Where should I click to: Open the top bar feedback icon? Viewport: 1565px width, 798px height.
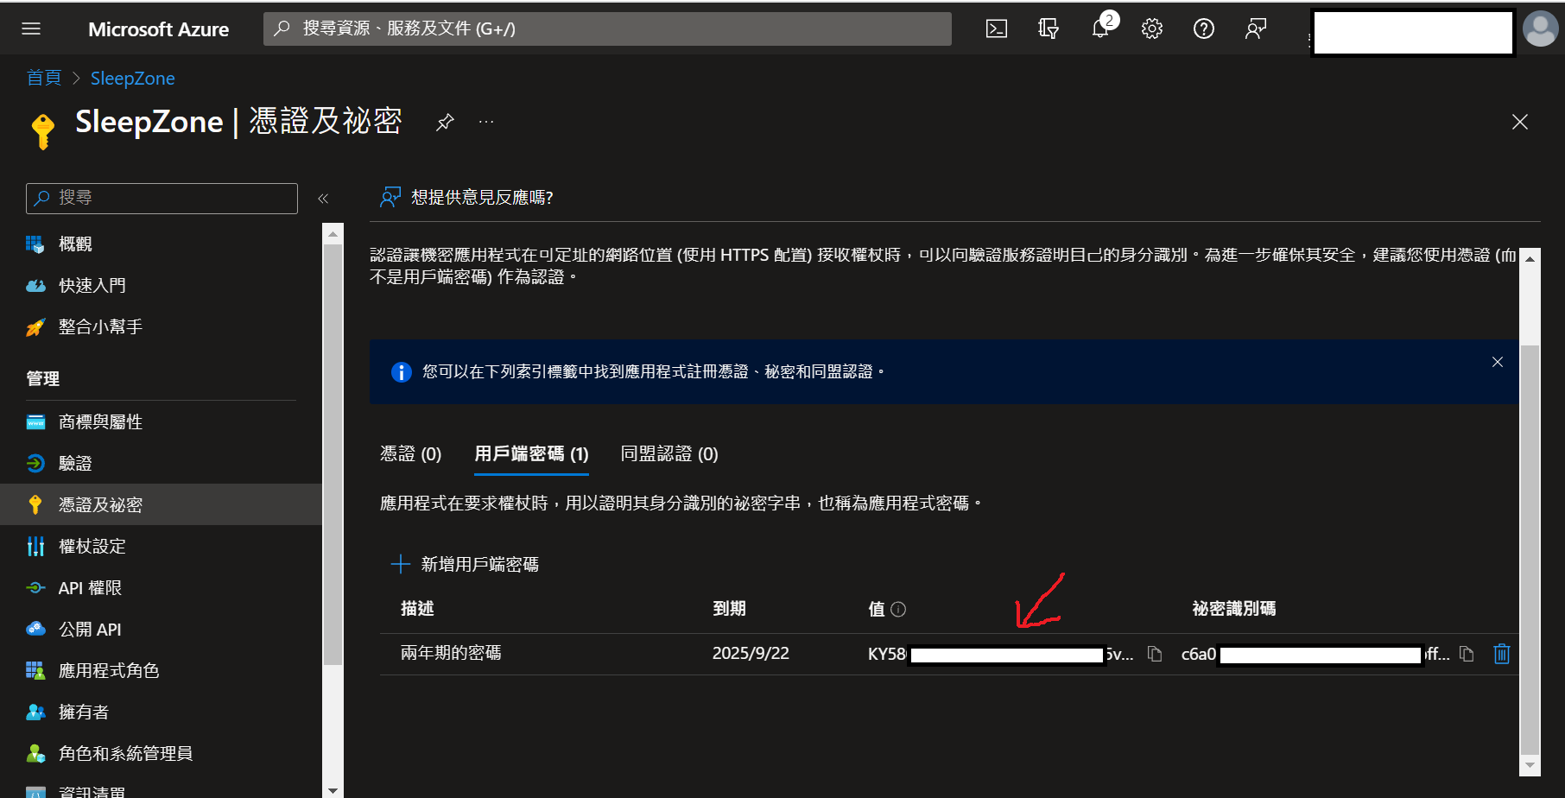(1256, 28)
